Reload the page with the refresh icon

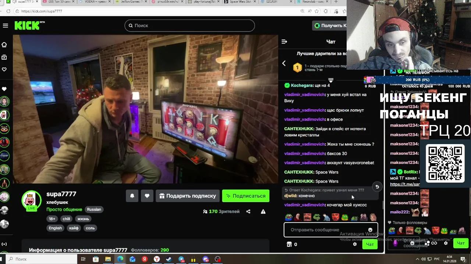(8, 11)
